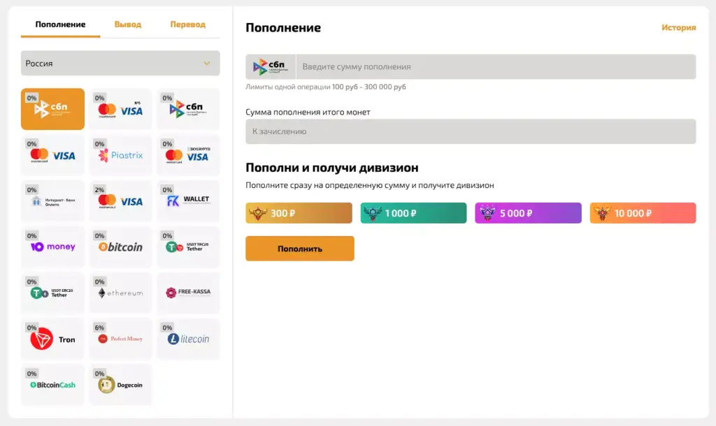Screen dimensions: 716x426
Task: Select the Bitcoin payment method
Action: [120, 247]
